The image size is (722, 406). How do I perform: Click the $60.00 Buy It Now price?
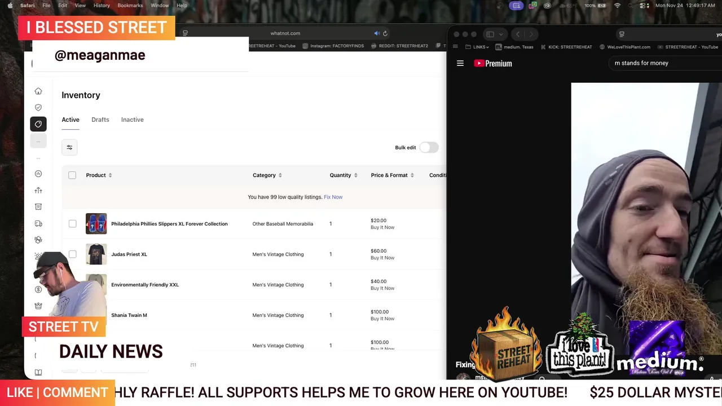pyautogui.click(x=382, y=254)
